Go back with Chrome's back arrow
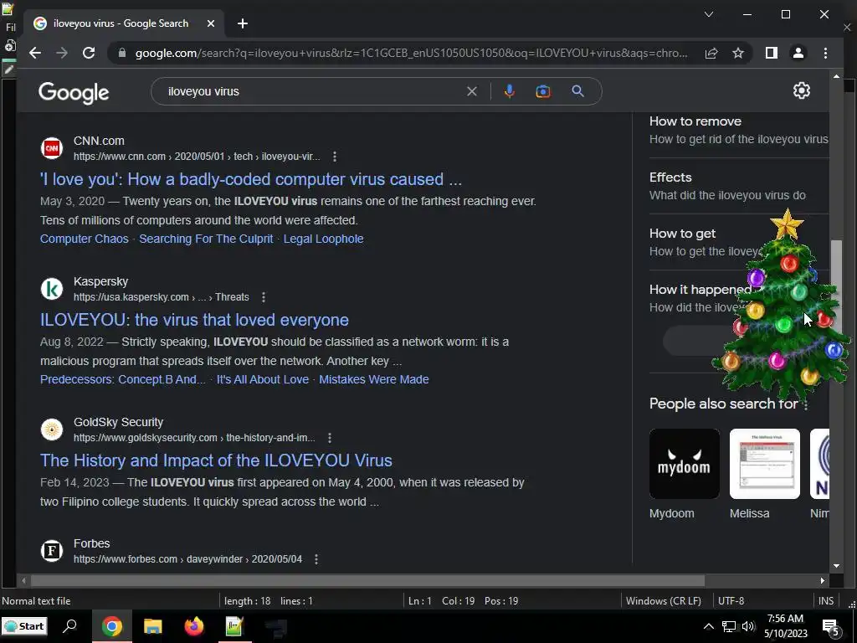The image size is (857, 643). point(35,53)
